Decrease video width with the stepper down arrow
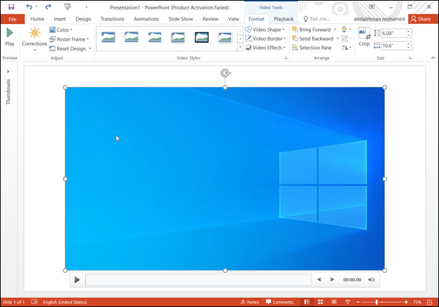The width and height of the screenshot is (439, 307). 409,47
